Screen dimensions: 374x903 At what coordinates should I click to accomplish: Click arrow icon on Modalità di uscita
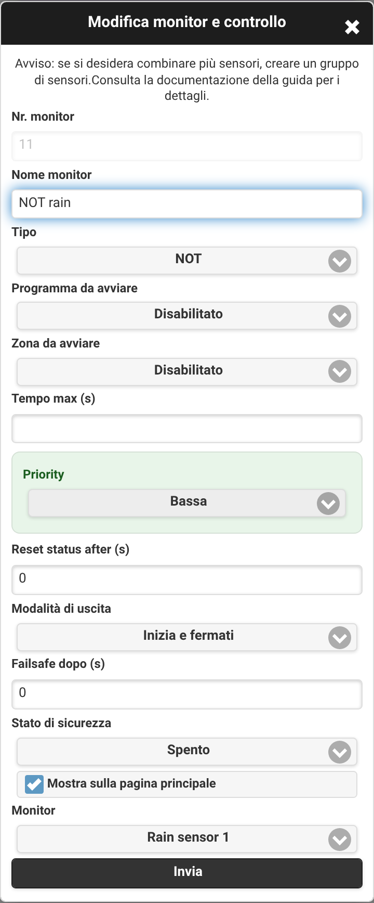340,638
